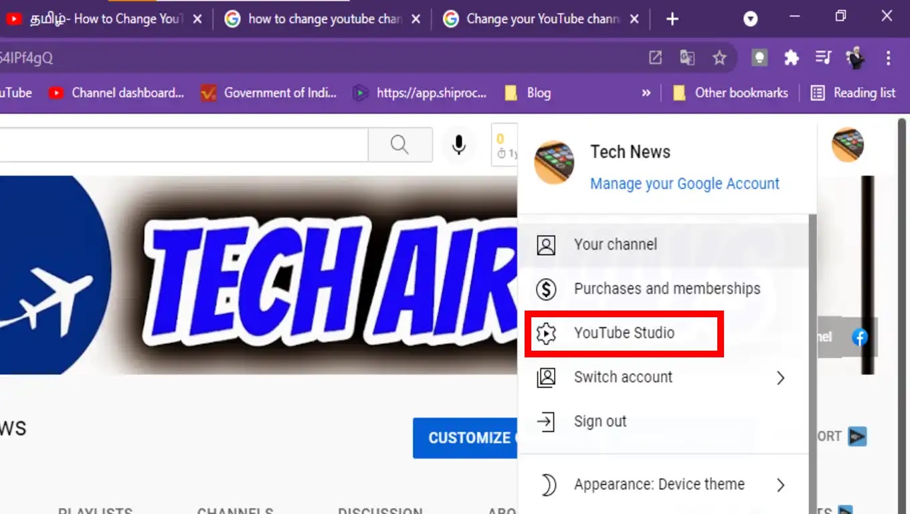
Task: Click Manage your Google Account link
Action: (685, 183)
